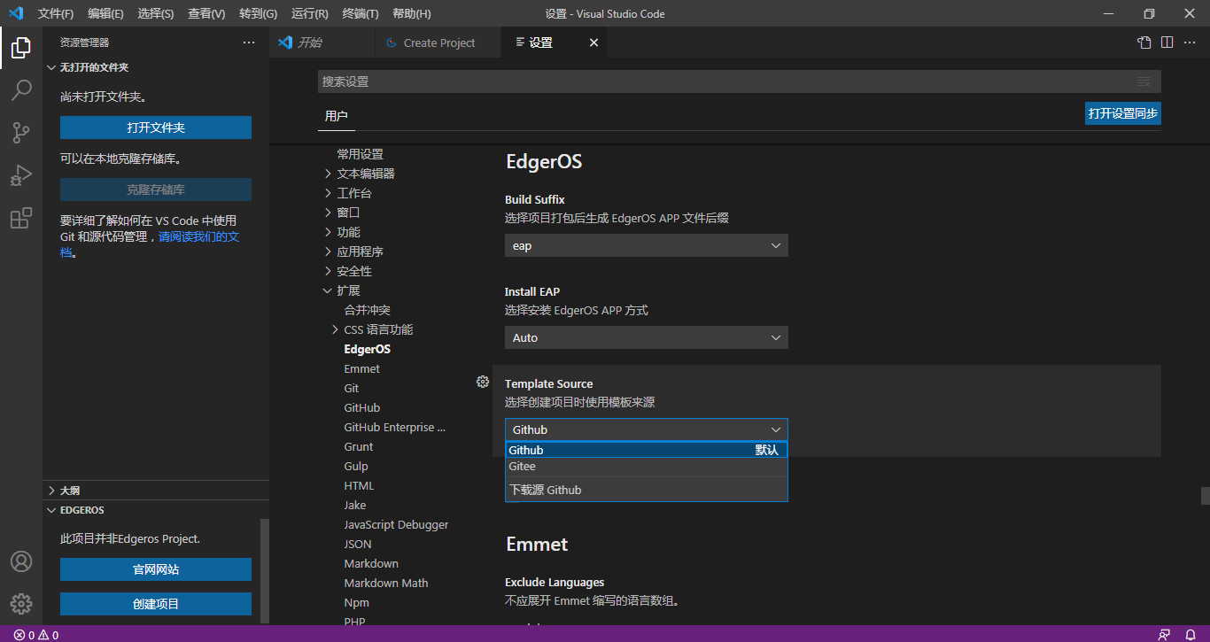
Task: Close the 设置 tab
Action: tap(593, 43)
